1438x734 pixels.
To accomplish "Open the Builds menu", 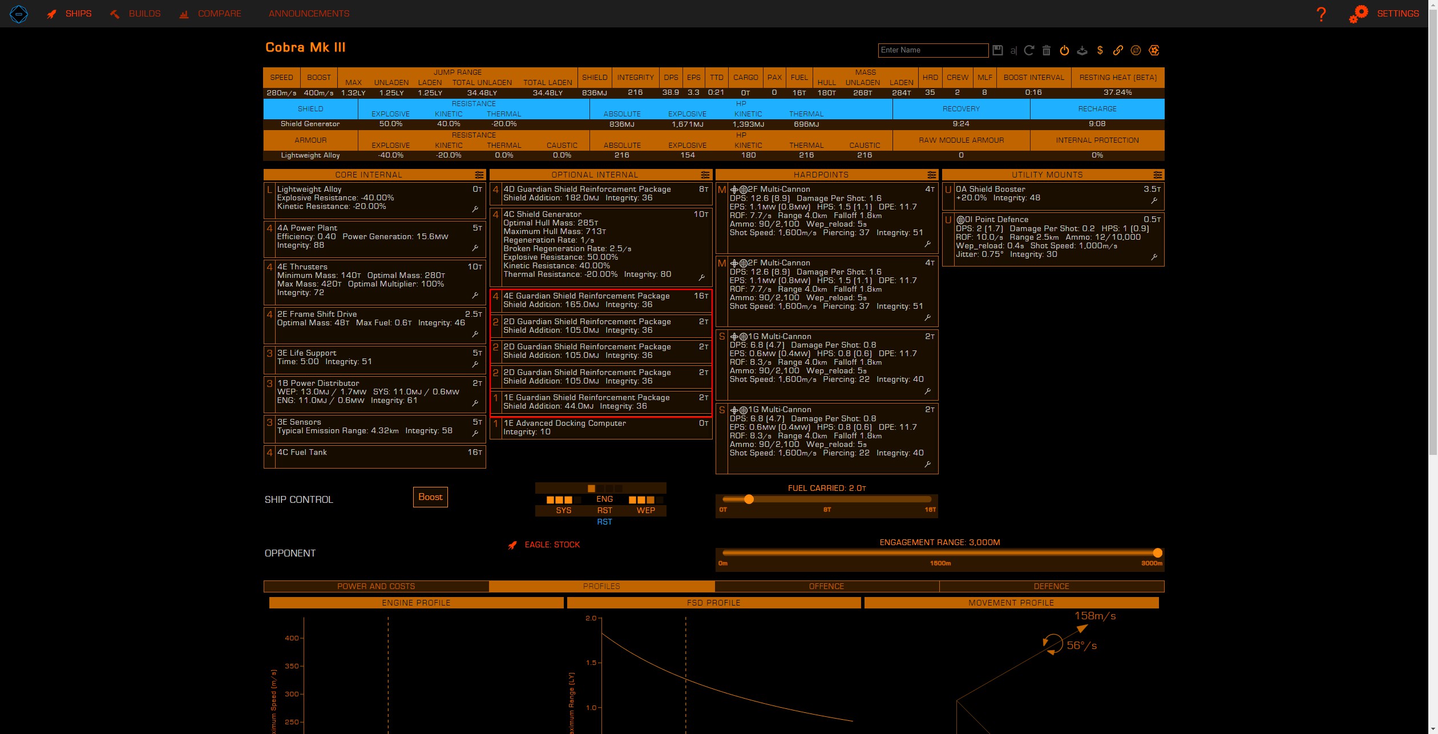I will pyautogui.click(x=135, y=14).
